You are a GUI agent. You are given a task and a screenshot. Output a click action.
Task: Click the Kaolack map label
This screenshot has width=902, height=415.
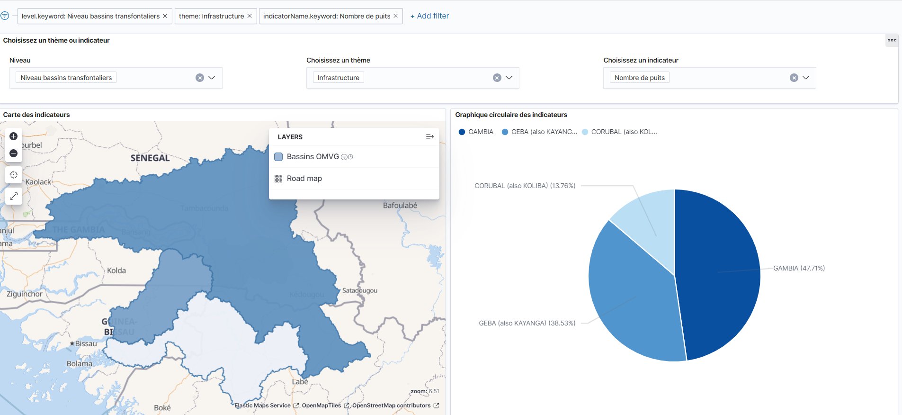point(38,182)
